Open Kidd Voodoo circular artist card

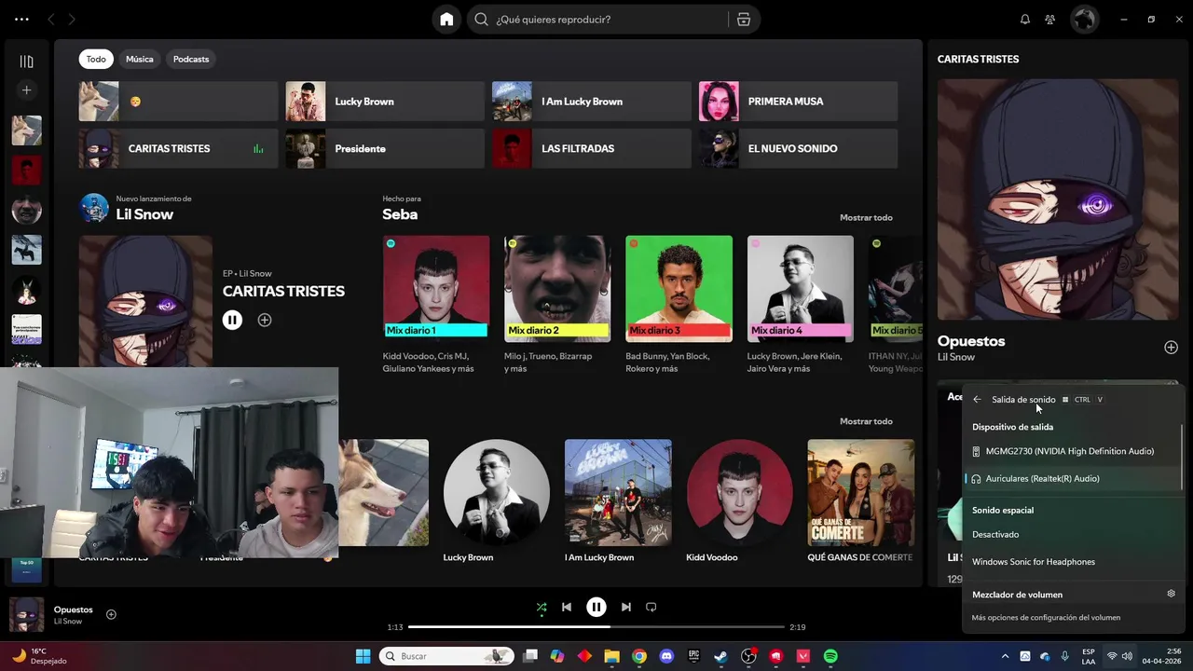click(739, 493)
